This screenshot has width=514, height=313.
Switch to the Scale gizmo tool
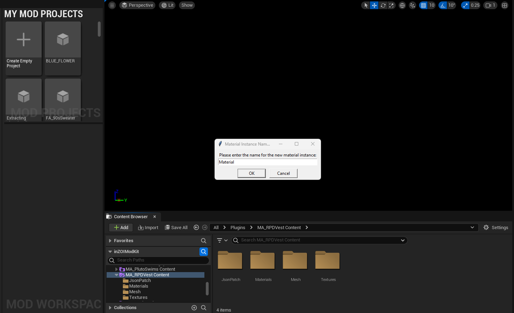pos(391,5)
